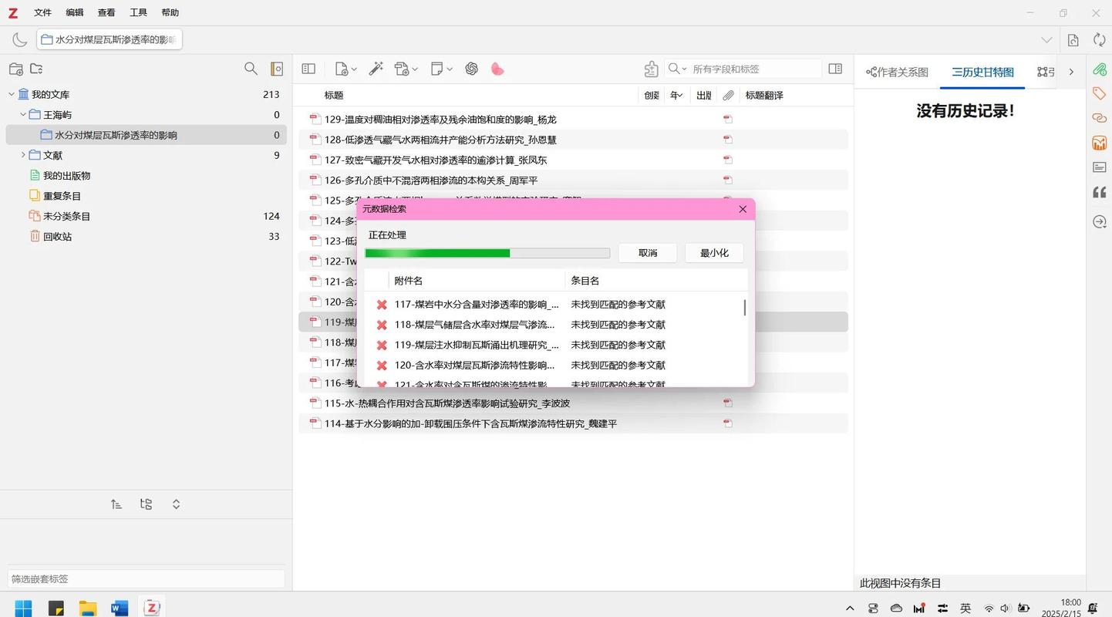1112x617 pixels.
Task: Open the Windows Start menu
Action: coord(23,608)
